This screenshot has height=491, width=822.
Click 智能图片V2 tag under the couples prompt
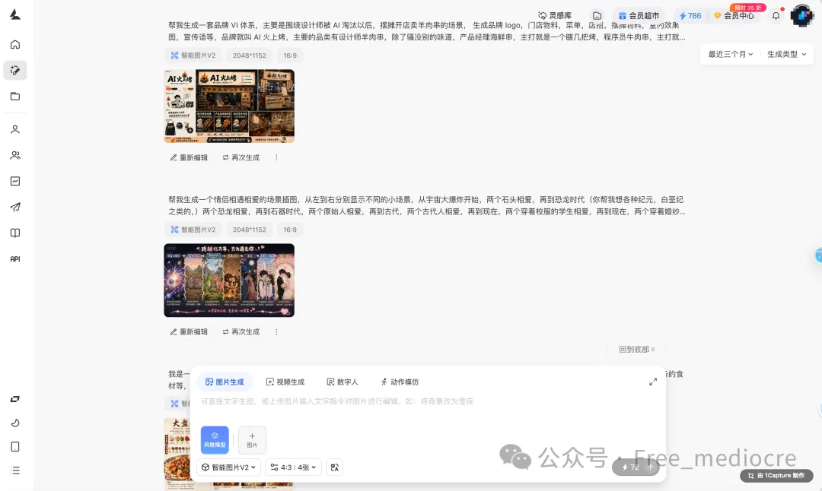coord(193,230)
